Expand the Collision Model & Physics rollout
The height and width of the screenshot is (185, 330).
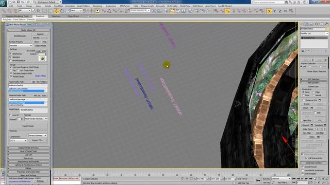[28, 148]
